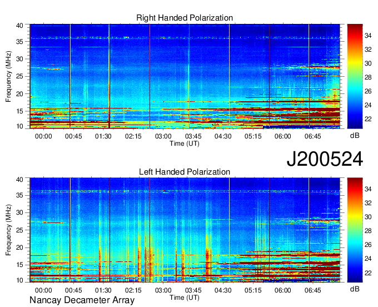Click the 05:15 tick of the Left Handed plot

coord(253,290)
